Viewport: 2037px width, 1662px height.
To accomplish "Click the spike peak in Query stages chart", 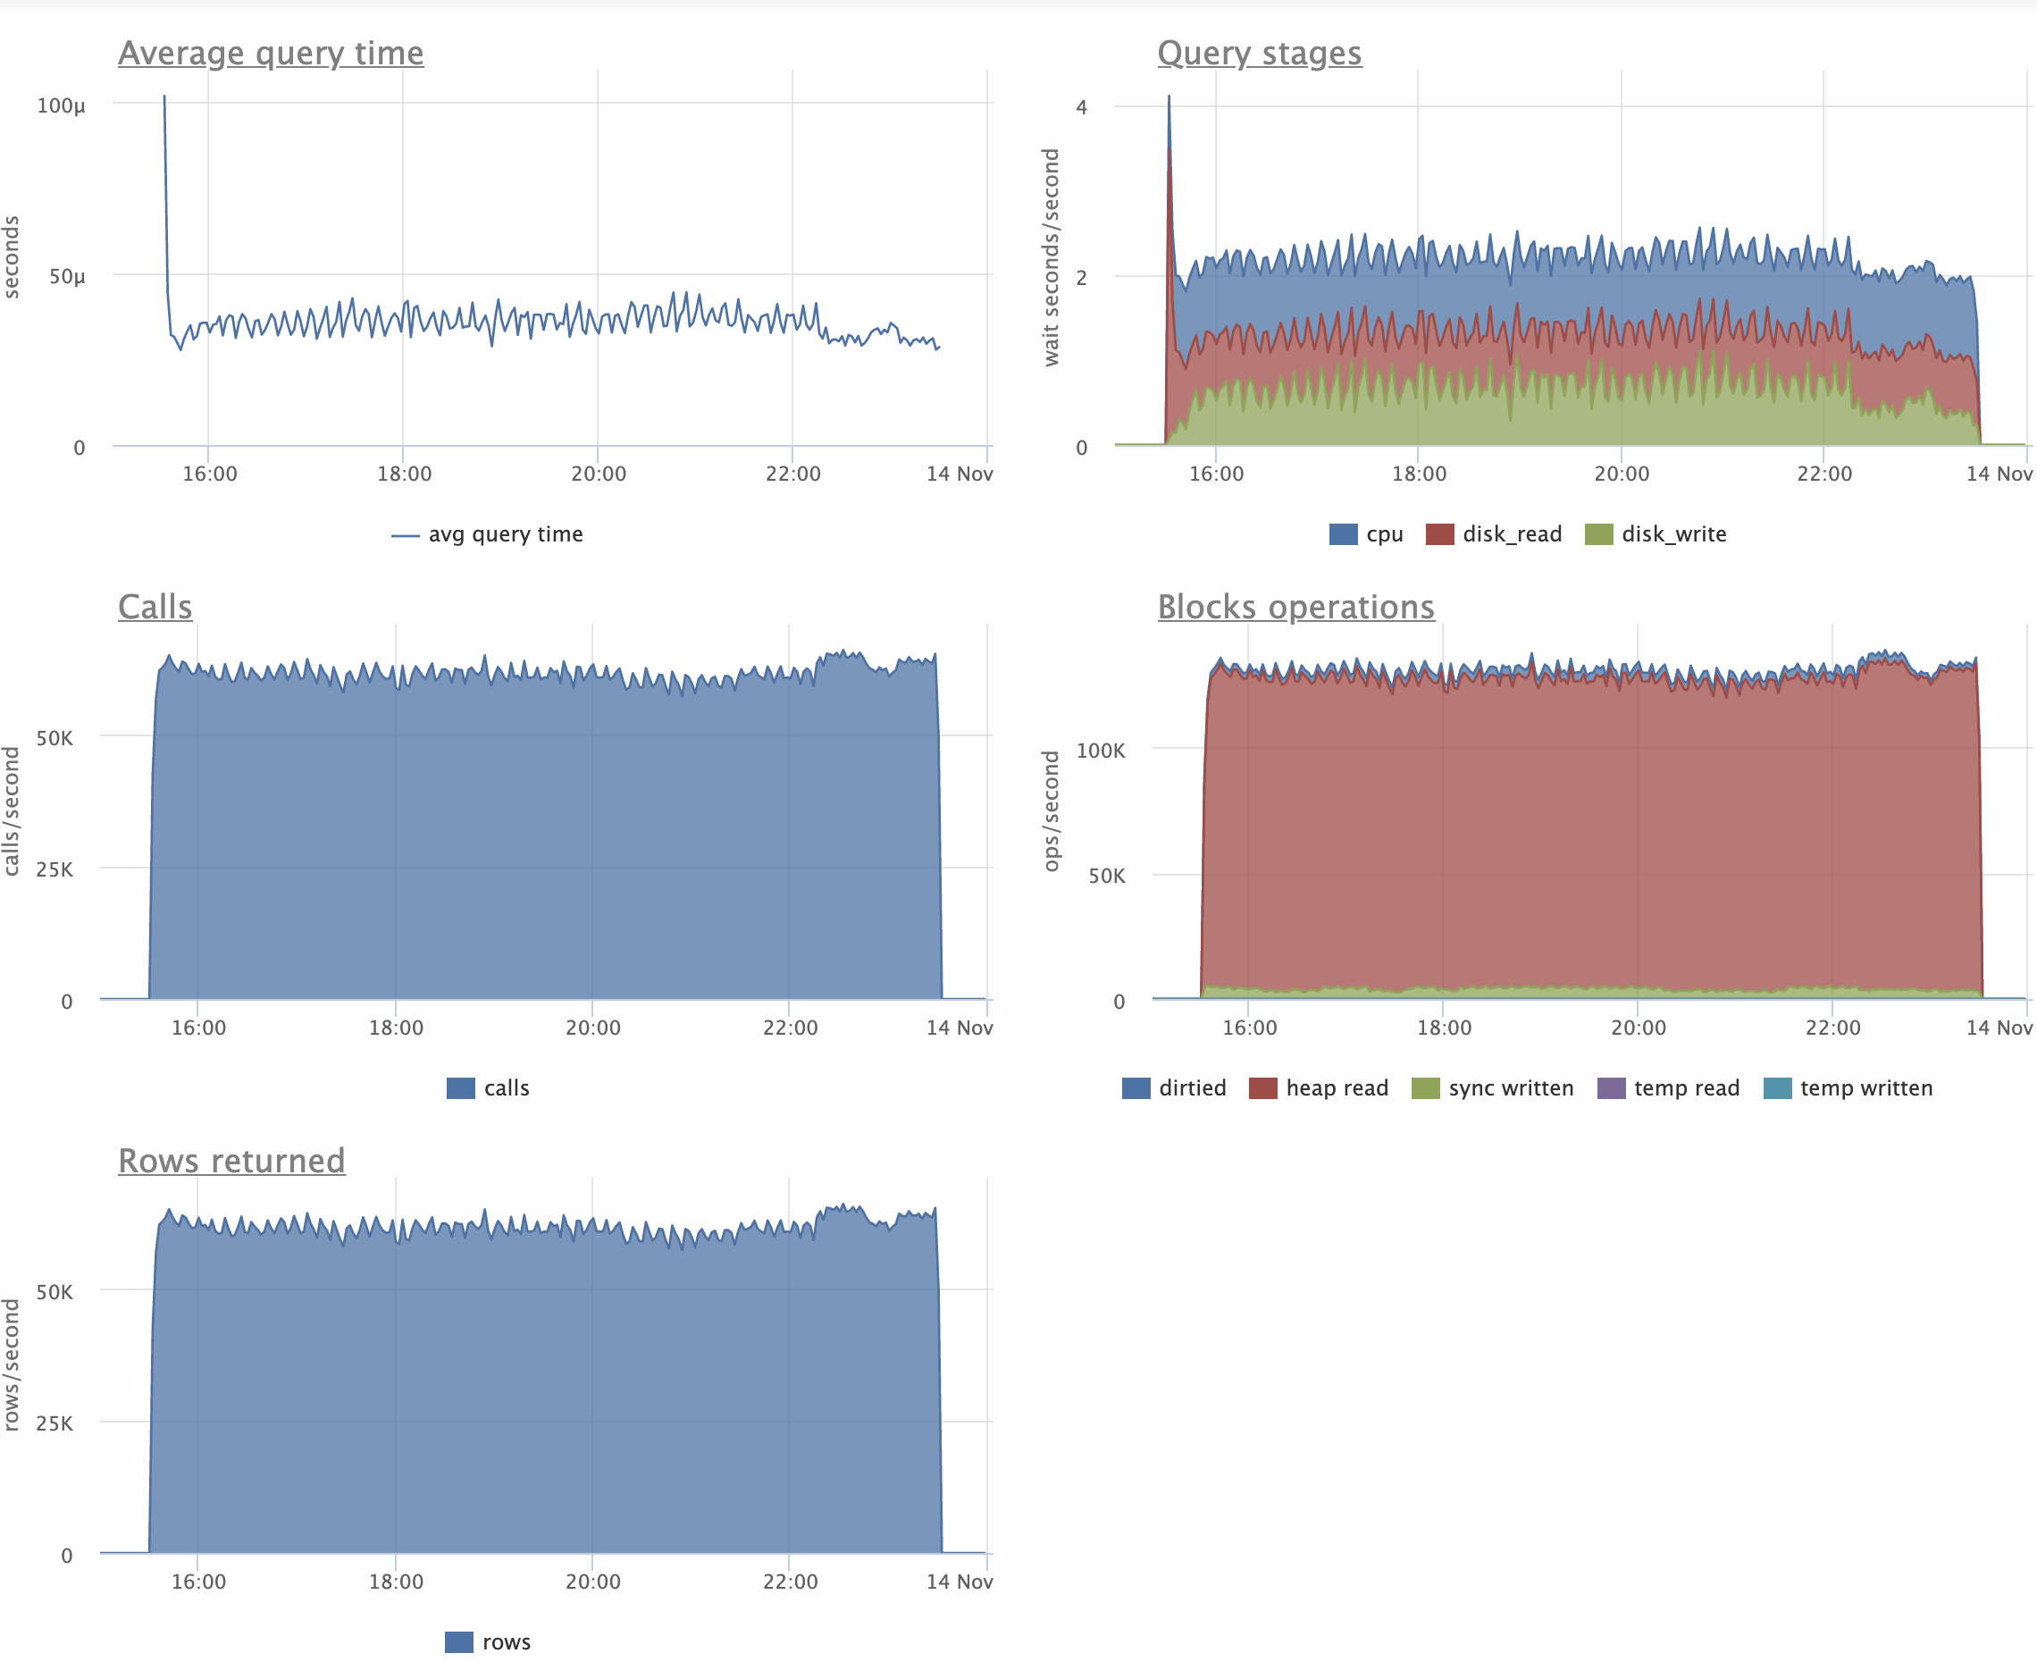I will click(1169, 97).
